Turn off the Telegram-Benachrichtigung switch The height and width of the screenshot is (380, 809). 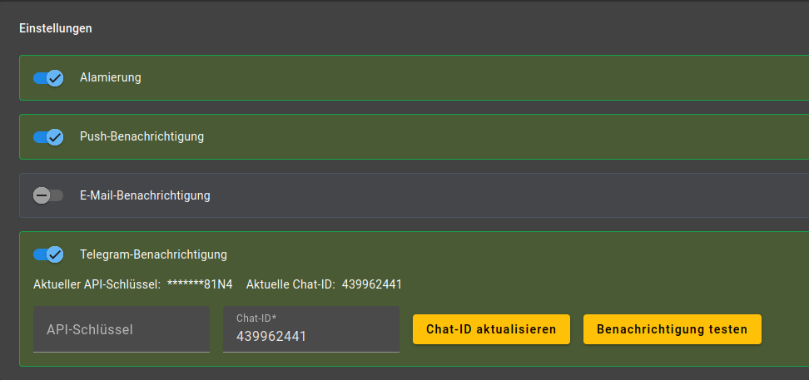tap(48, 254)
